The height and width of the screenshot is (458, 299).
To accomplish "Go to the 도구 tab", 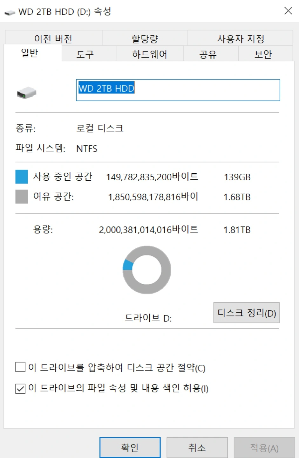I will coord(85,54).
